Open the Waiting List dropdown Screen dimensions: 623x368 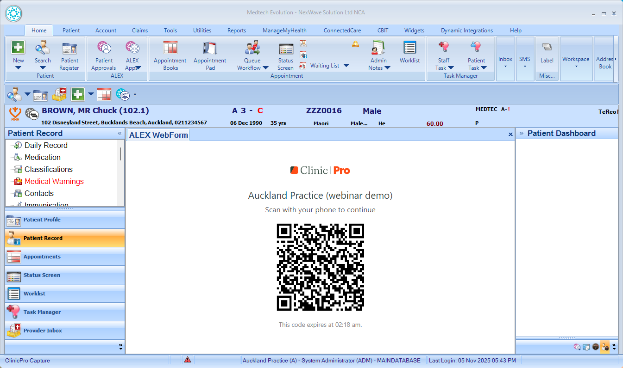[x=346, y=66]
